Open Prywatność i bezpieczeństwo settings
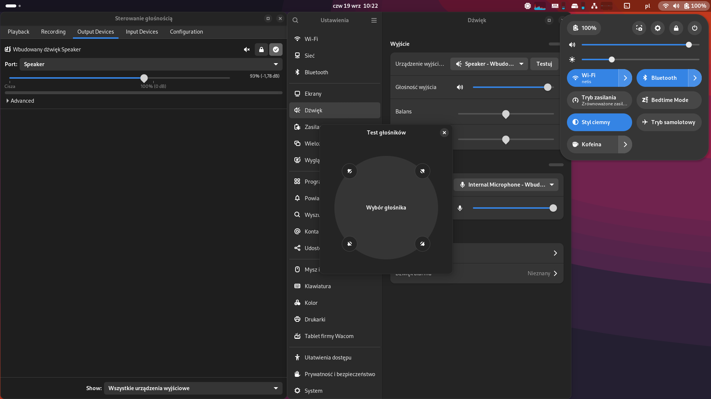711x399 pixels. 335,374
